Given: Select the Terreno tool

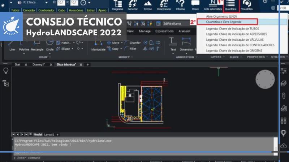Looking at the screenshot, I should 148,5.
